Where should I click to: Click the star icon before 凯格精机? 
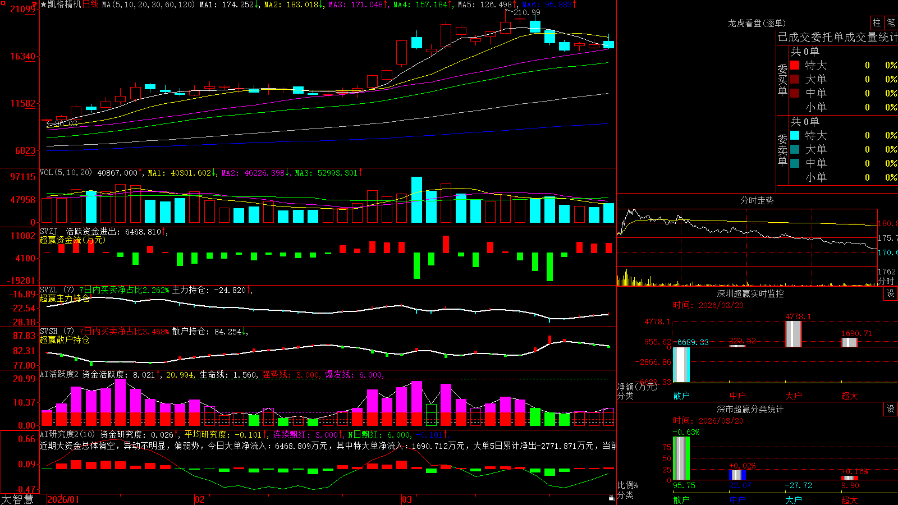pos(44,4)
